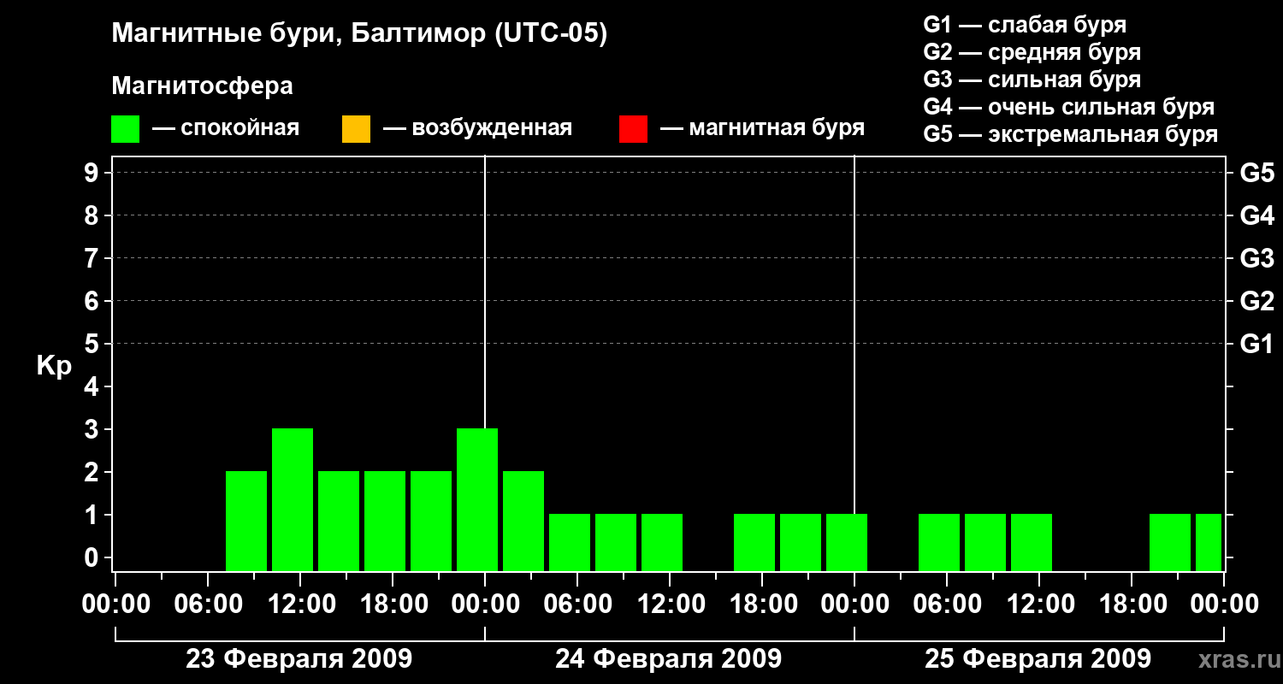Click the right-axis 'G5' label at Kp 9

coord(1257,173)
